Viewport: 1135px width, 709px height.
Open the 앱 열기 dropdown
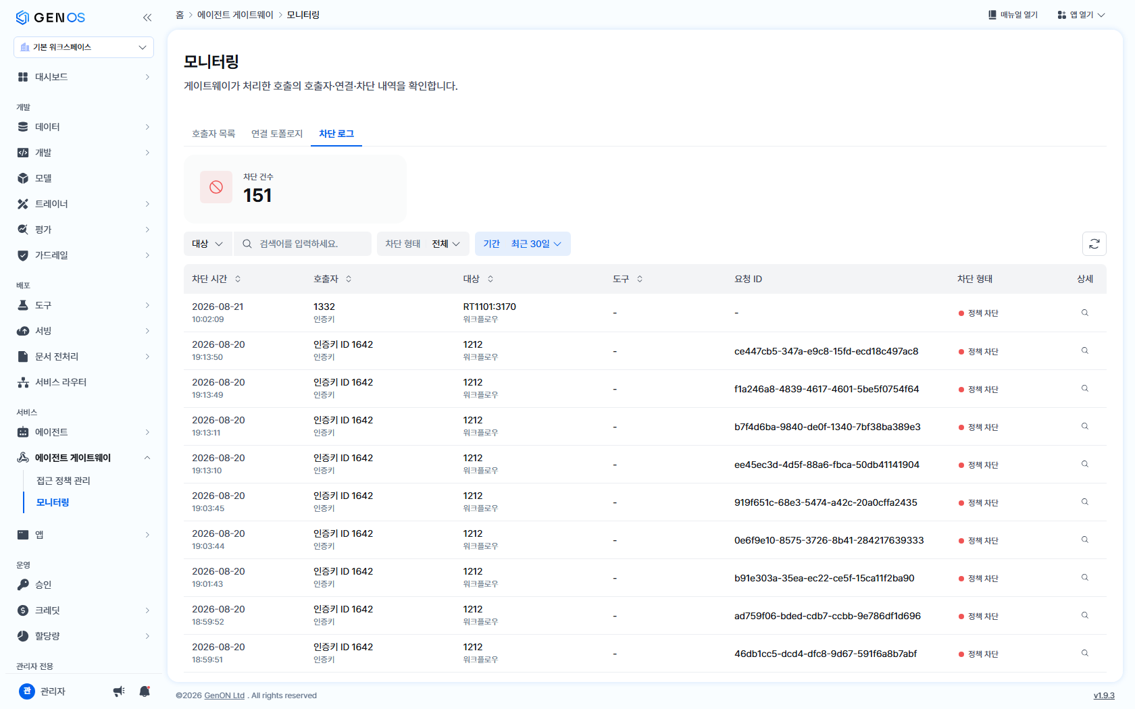pyautogui.click(x=1082, y=15)
